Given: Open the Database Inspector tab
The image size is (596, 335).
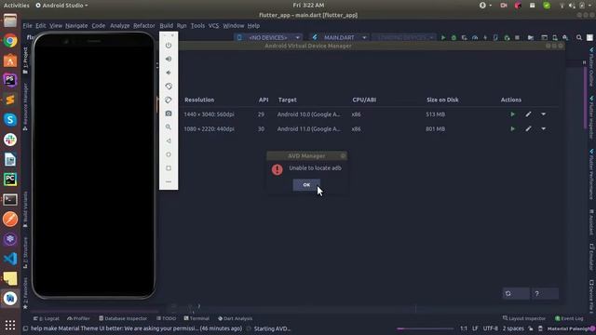Looking at the screenshot, I should click(123, 318).
